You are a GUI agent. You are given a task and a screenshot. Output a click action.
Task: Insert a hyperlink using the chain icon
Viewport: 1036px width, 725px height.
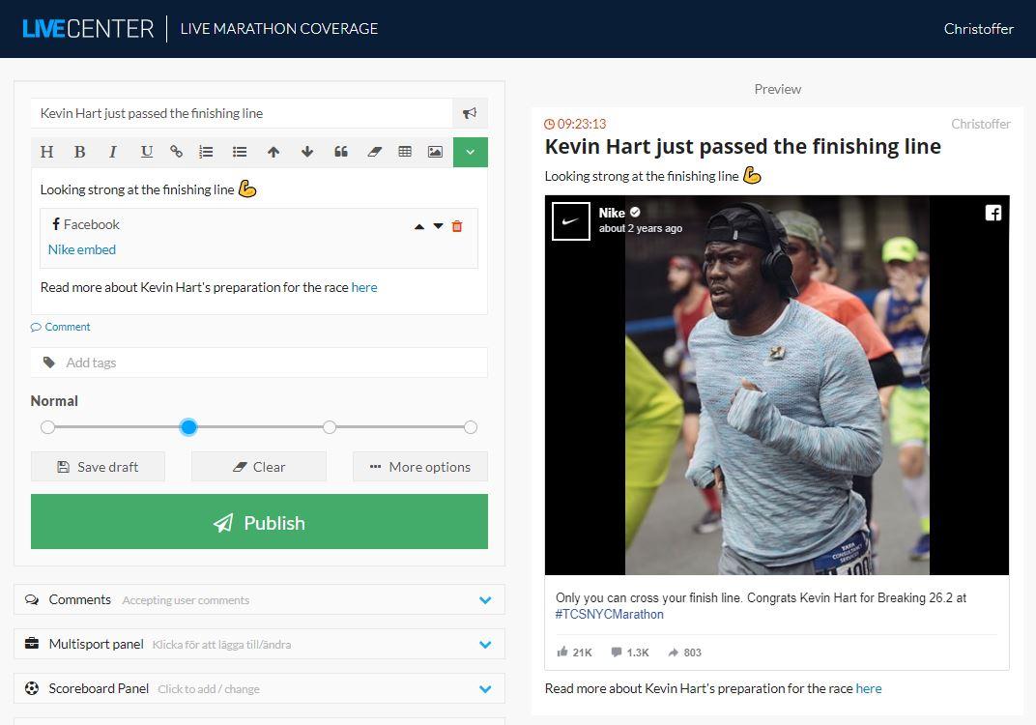(x=176, y=152)
